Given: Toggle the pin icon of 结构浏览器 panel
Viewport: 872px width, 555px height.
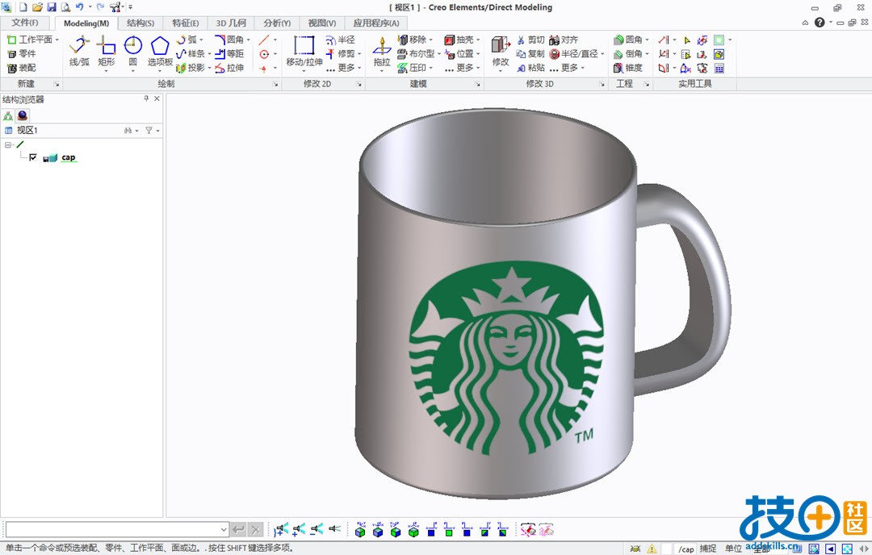Looking at the screenshot, I should click(x=146, y=98).
